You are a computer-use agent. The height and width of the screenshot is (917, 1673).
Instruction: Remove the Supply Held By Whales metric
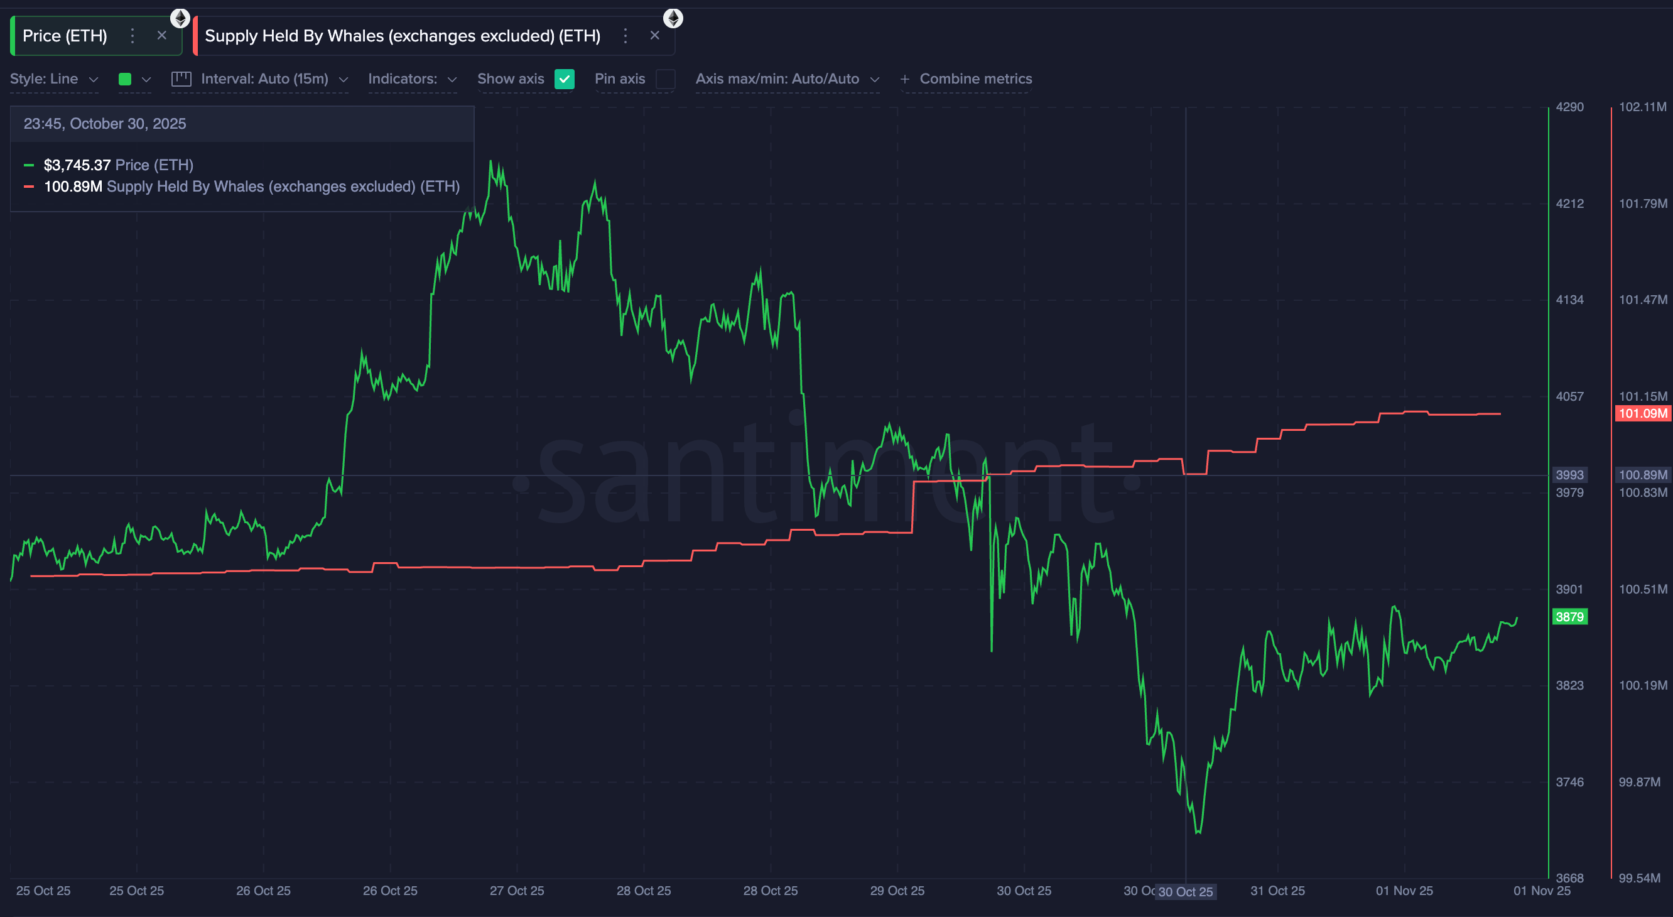pyautogui.click(x=654, y=36)
